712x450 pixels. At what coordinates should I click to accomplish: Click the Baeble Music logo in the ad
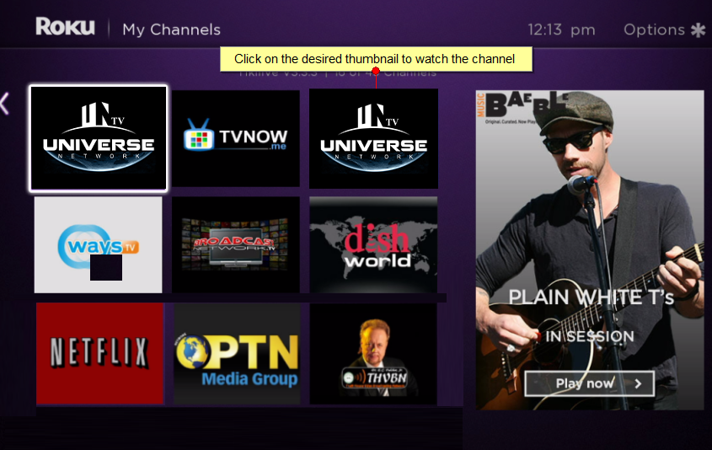(522, 107)
